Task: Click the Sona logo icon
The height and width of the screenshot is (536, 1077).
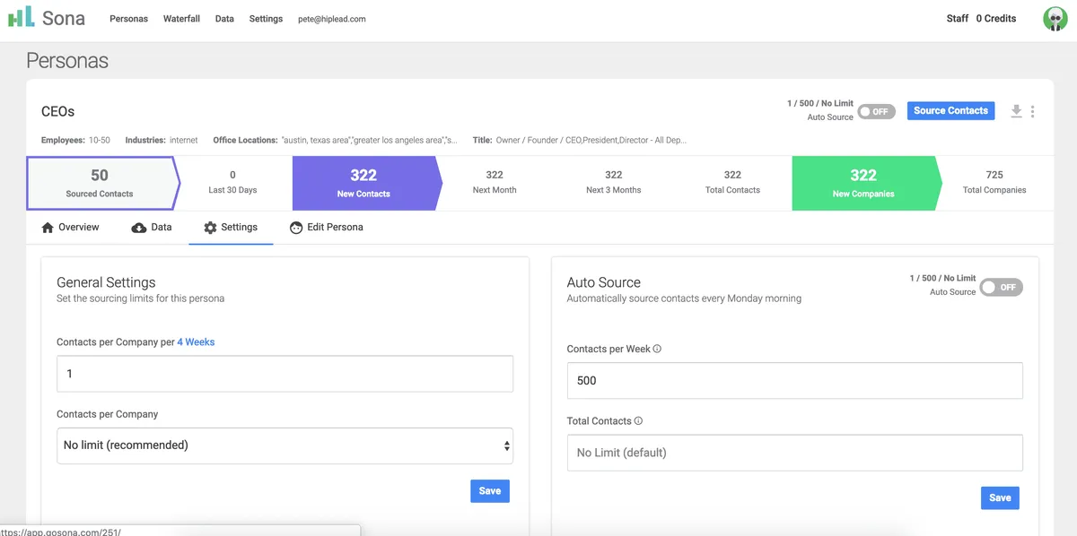Action: click(x=21, y=17)
